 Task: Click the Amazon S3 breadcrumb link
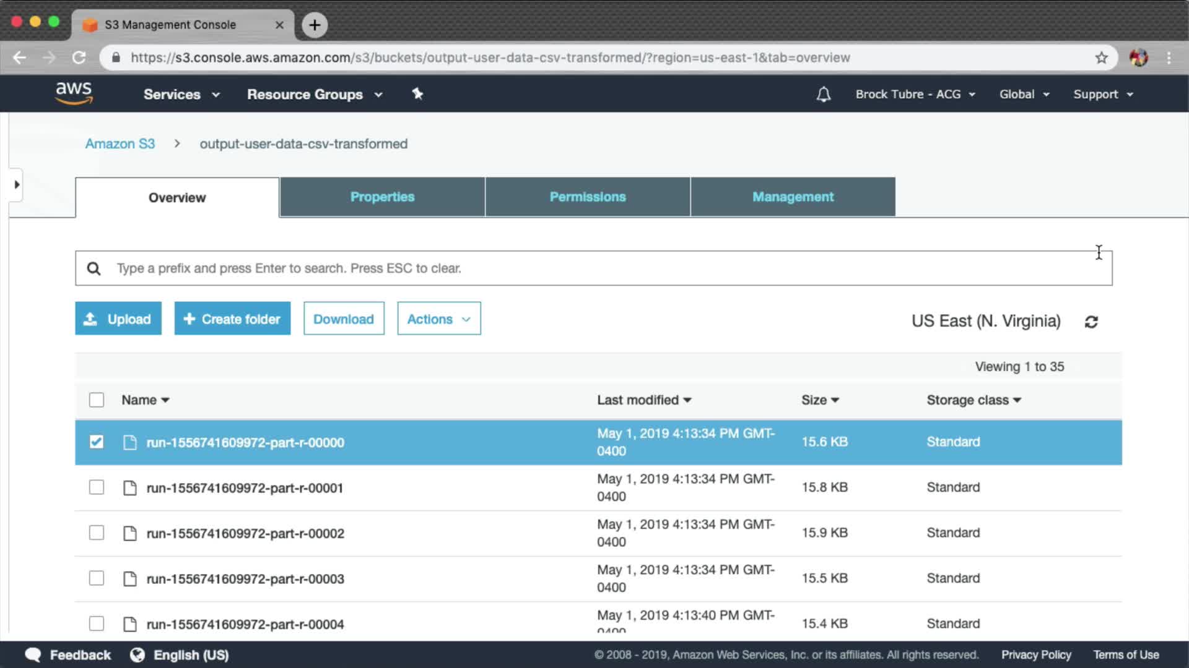click(120, 143)
